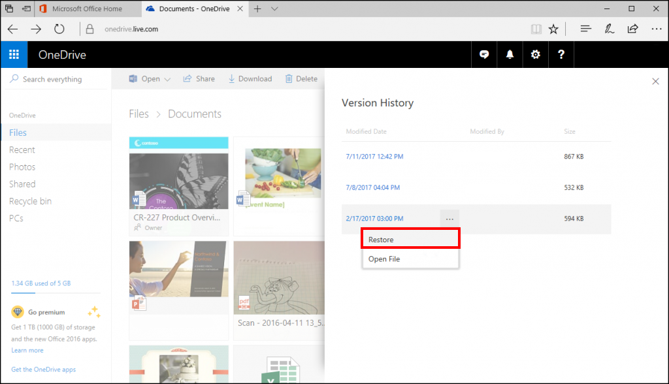669x384 pixels.
Task: Open the notifications bell
Action: click(x=510, y=55)
